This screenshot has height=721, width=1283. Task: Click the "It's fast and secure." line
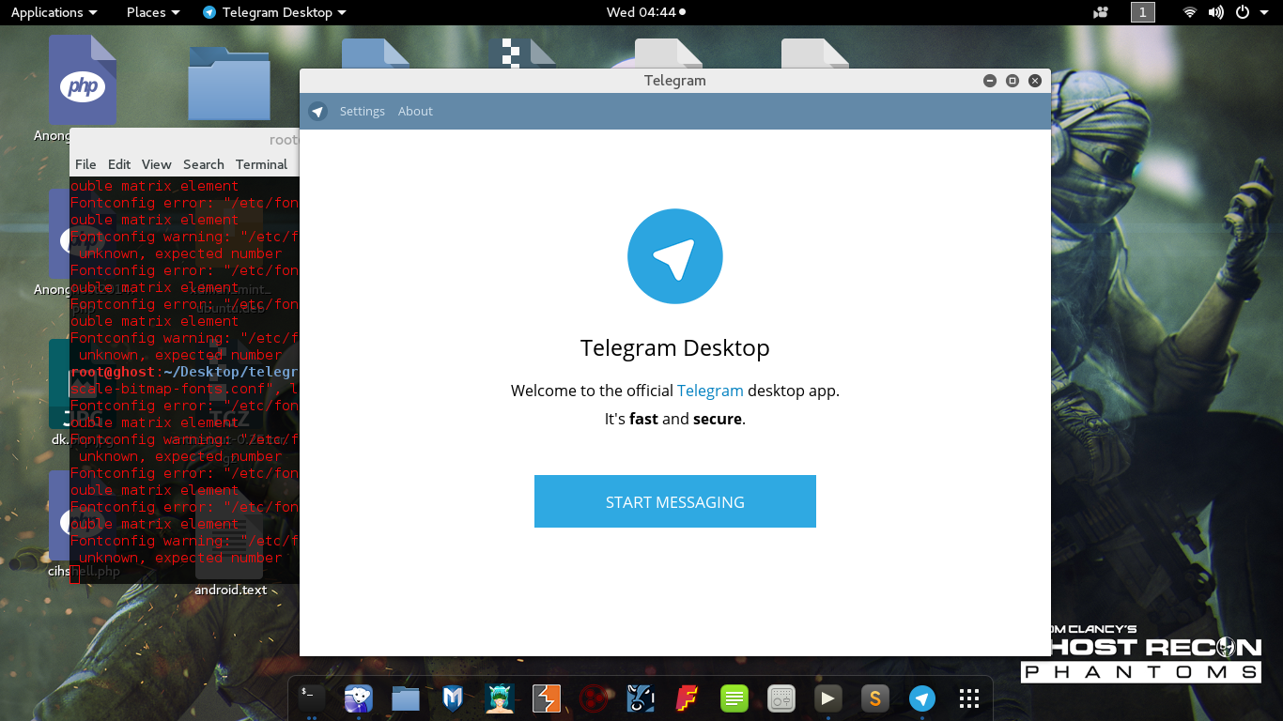point(675,419)
